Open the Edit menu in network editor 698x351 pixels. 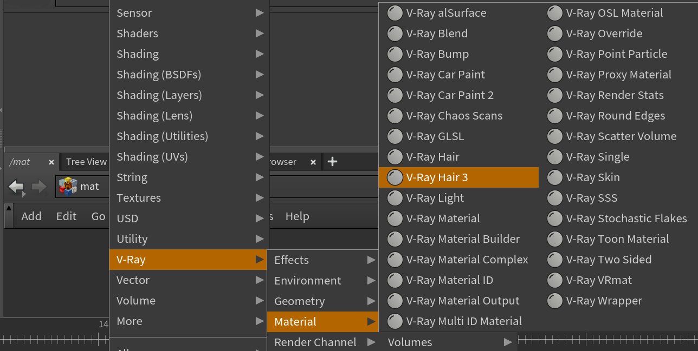(x=66, y=216)
